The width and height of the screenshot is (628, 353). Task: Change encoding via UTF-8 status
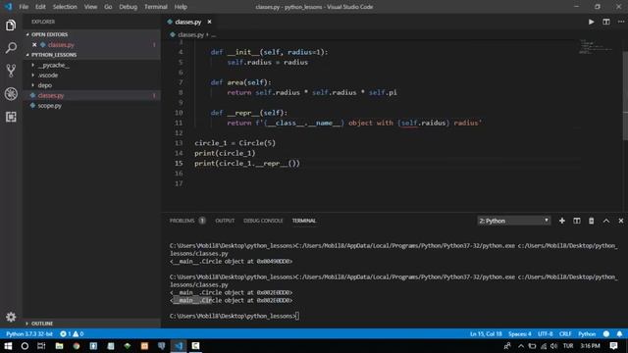click(546, 333)
